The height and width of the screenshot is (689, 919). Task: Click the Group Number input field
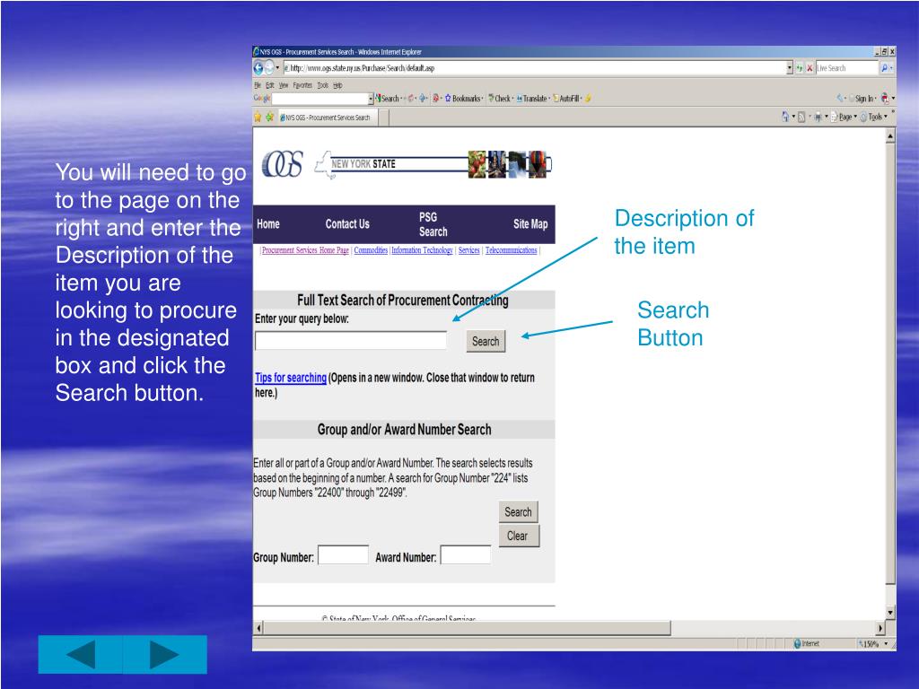coord(343,554)
